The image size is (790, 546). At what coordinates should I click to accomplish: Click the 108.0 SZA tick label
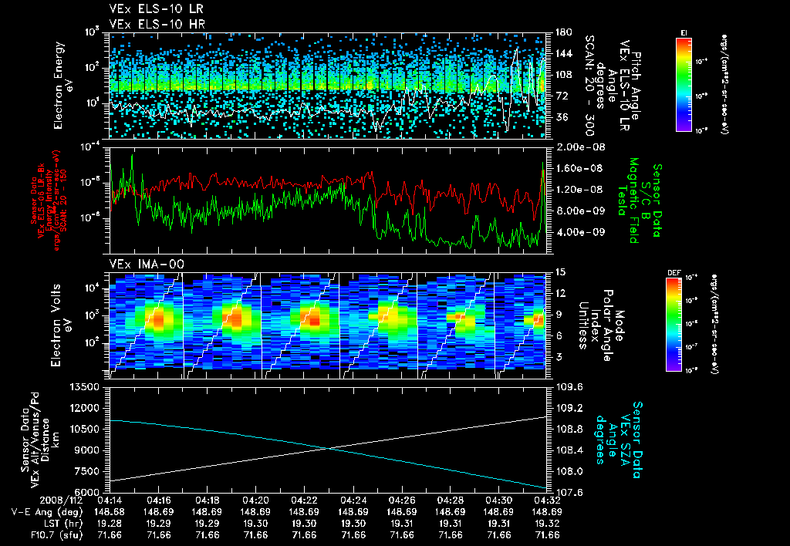(x=570, y=471)
